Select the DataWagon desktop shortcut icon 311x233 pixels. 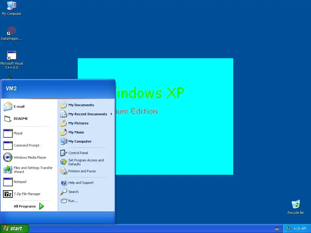coord(12,31)
